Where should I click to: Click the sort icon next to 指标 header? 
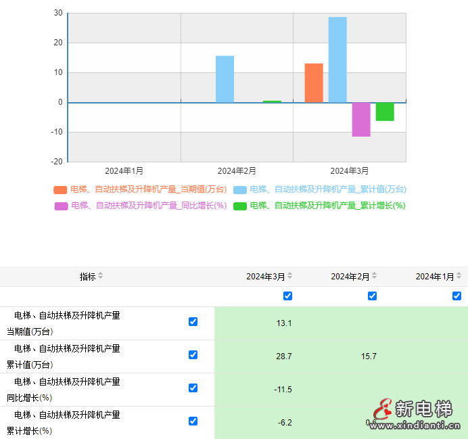(x=101, y=276)
